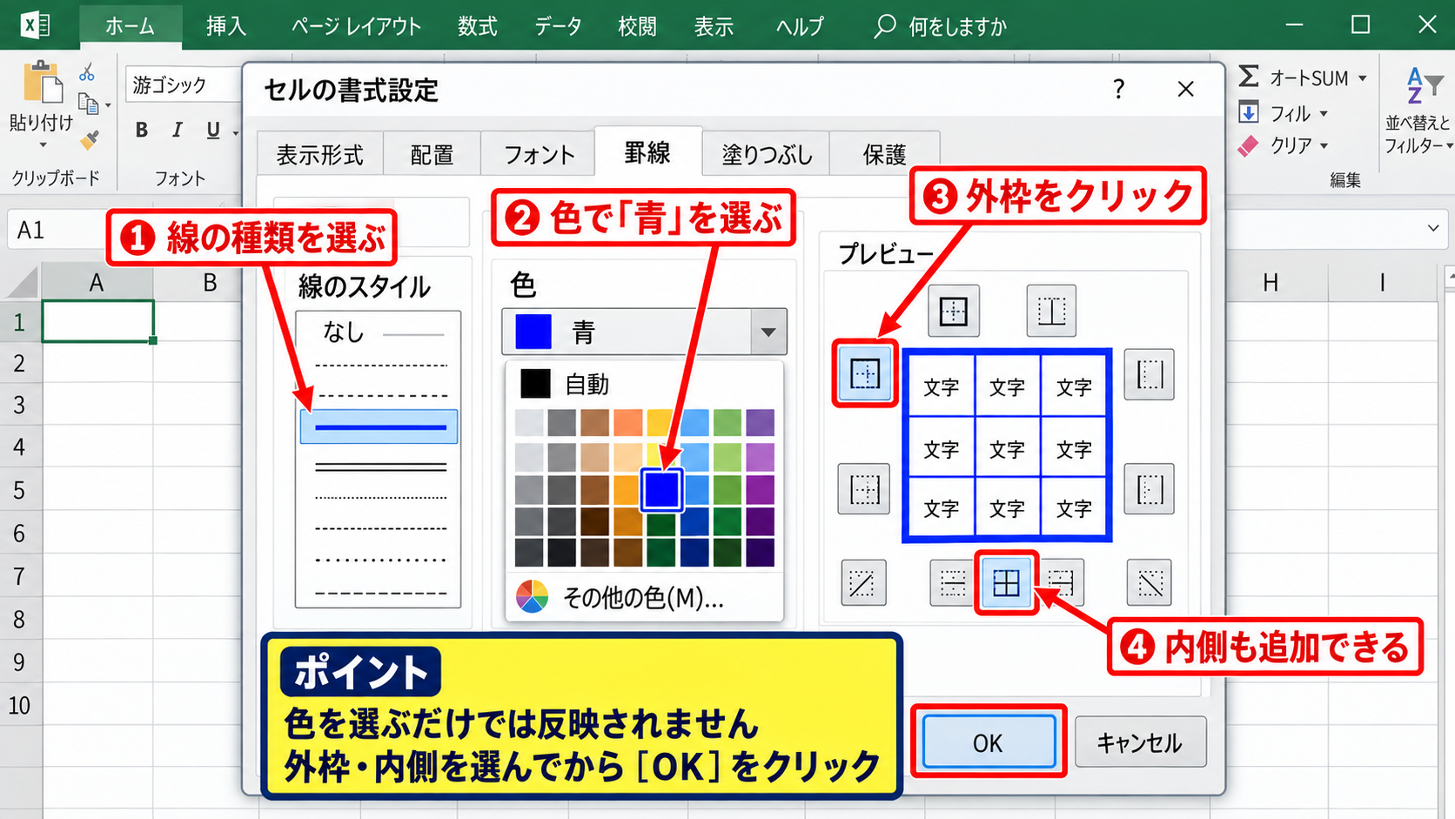
Task: Toggle the bottom-left border button beside preview
Action: pyautogui.click(x=864, y=489)
